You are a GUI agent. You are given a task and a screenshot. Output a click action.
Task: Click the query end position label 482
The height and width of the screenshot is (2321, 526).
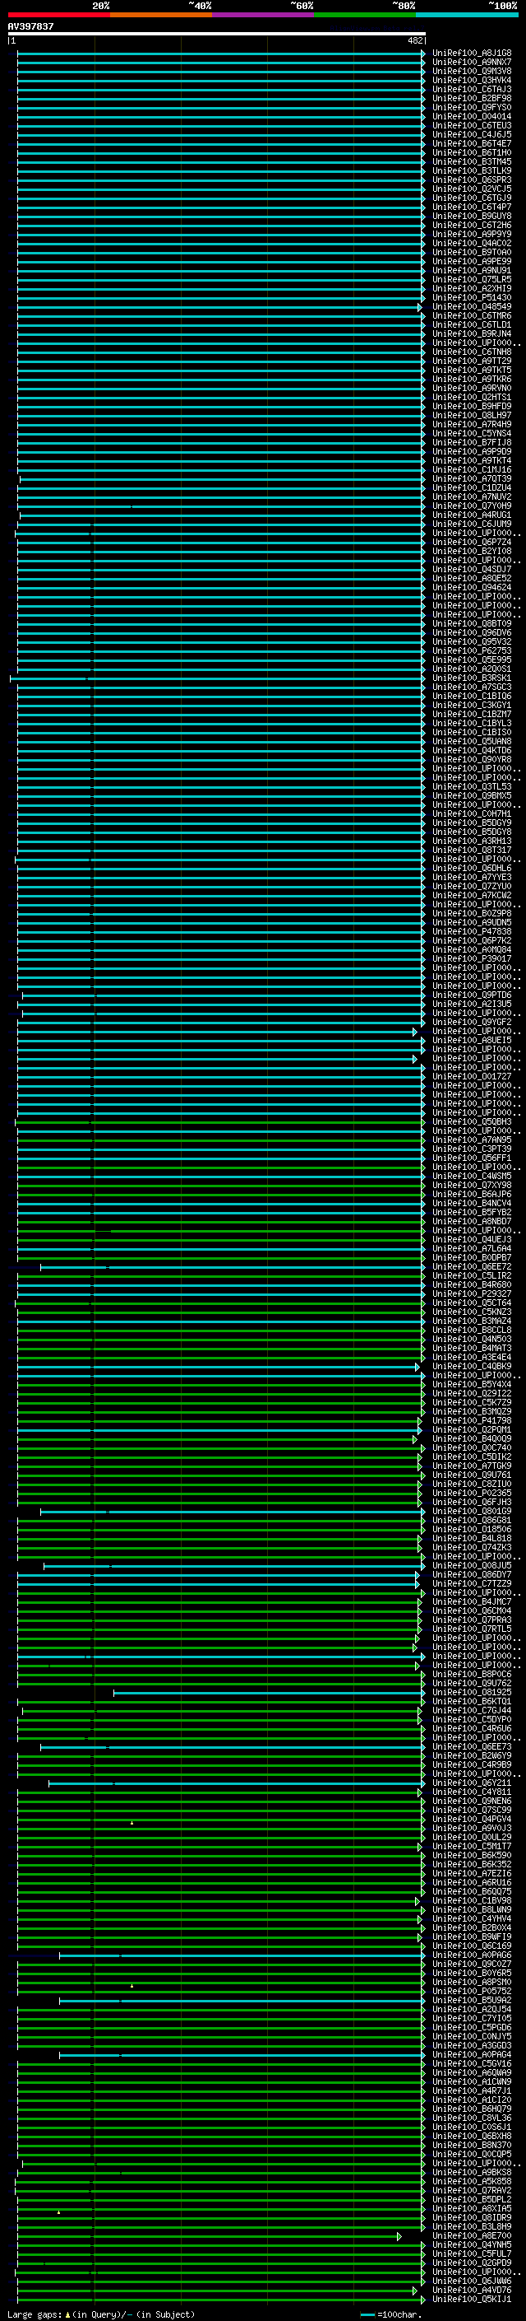pos(414,40)
